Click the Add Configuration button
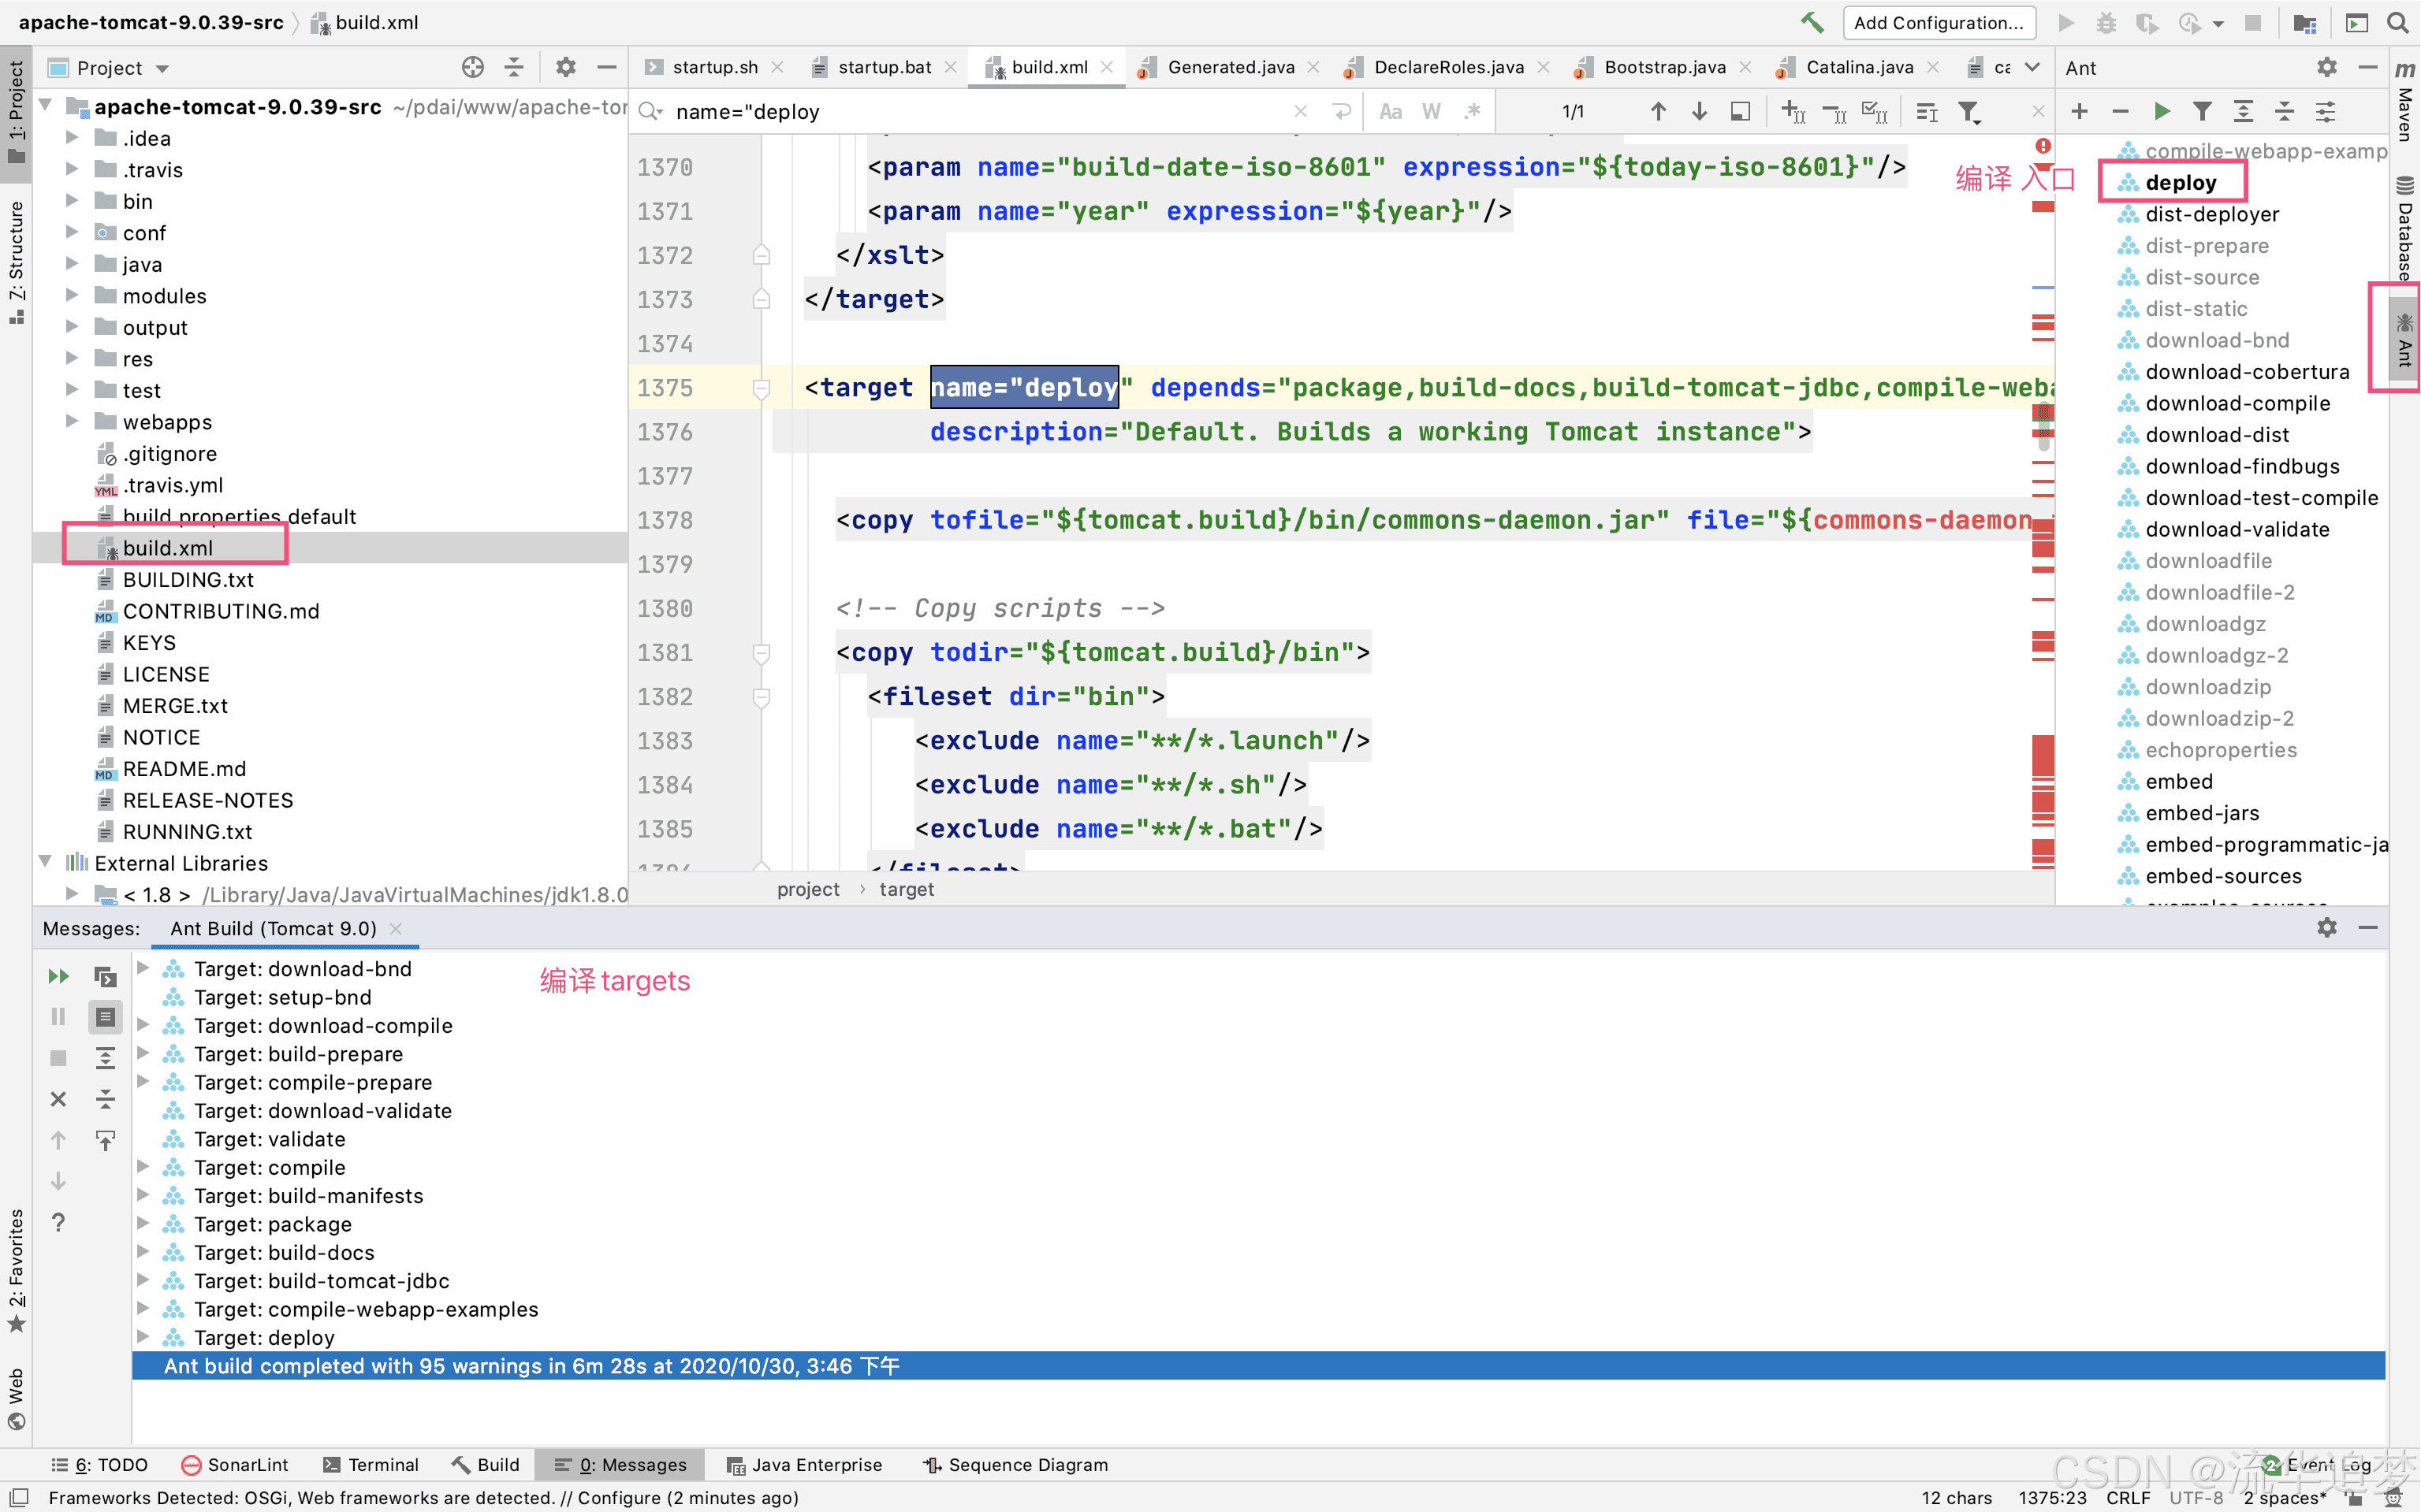The height and width of the screenshot is (1512, 2421). tap(1938, 22)
